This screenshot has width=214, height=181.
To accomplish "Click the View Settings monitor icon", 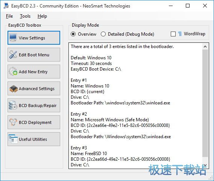I will pos(13,38).
